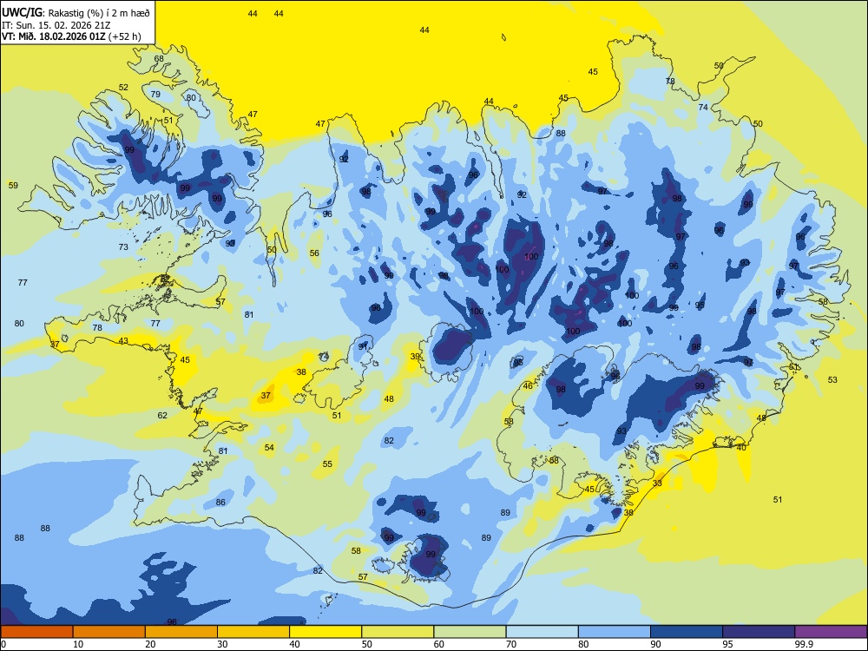Viewport: 868px width, 651px height.
Task: Click the color scale tick label 60
Action: pos(439,644)
